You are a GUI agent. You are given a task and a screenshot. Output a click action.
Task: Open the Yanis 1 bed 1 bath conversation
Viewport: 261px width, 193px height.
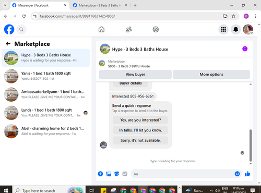[x=46, y=76]
